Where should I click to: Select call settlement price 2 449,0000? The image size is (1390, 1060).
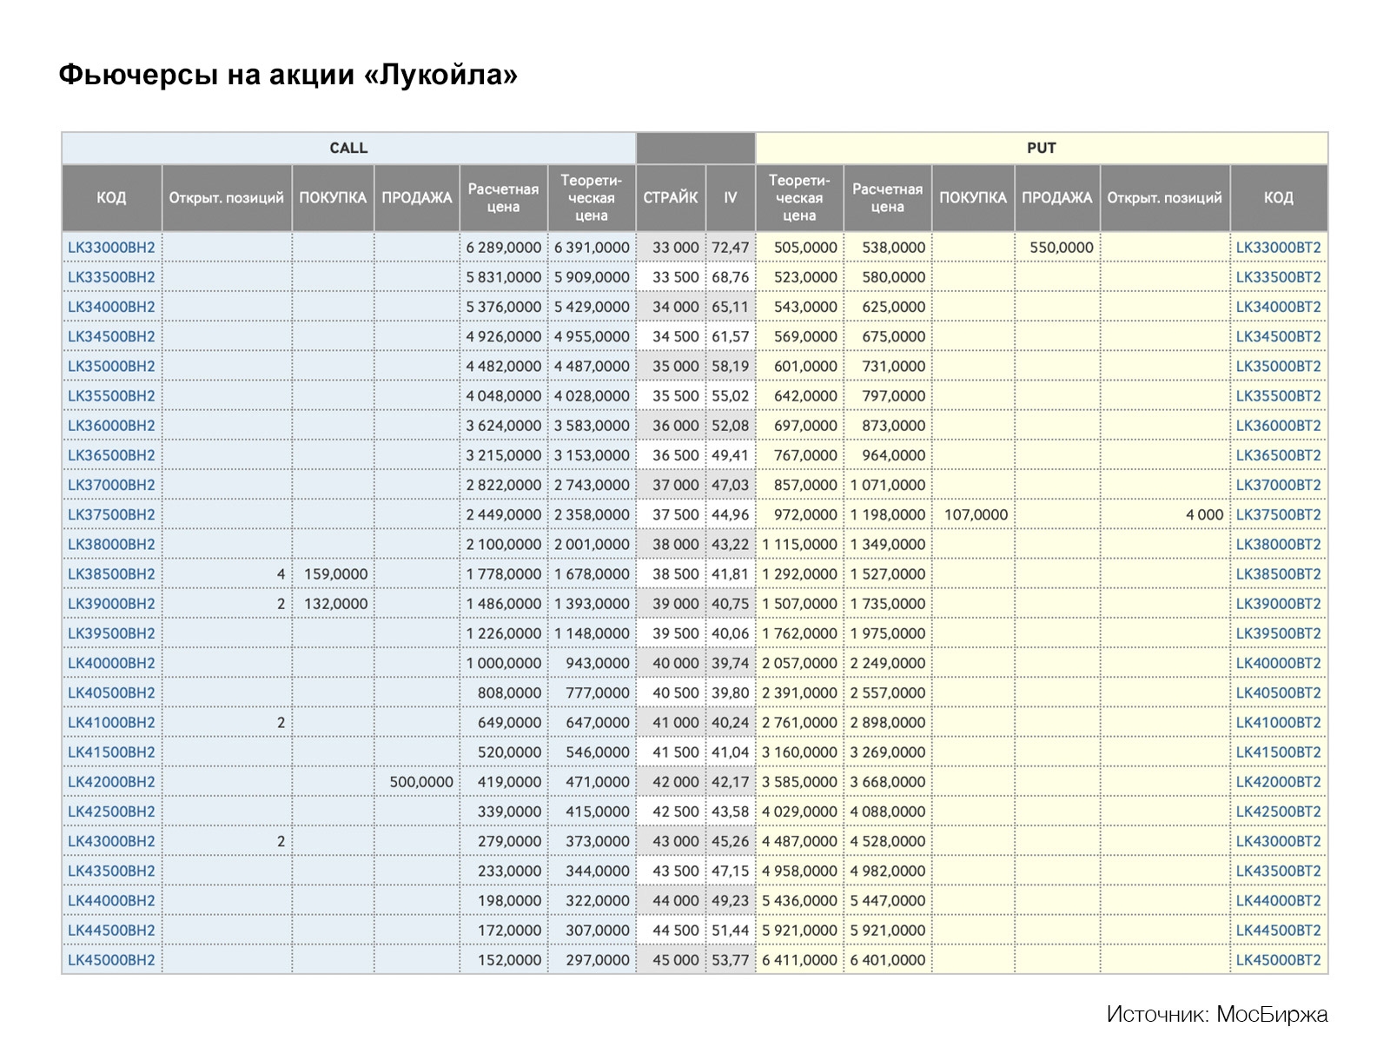coord(504,514)
